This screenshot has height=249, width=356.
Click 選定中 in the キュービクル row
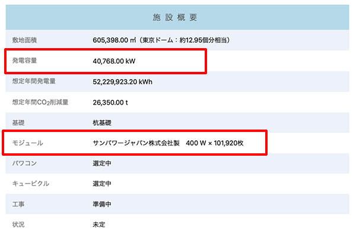102,184
